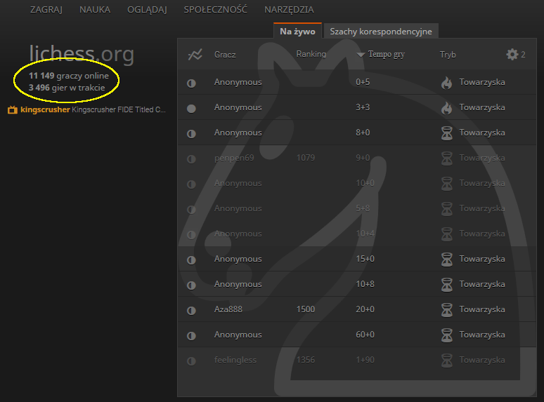This screenshot has width=544, height=402.
Task: Click hourglass icon in 5+8 row
Action: coord(446,209)
